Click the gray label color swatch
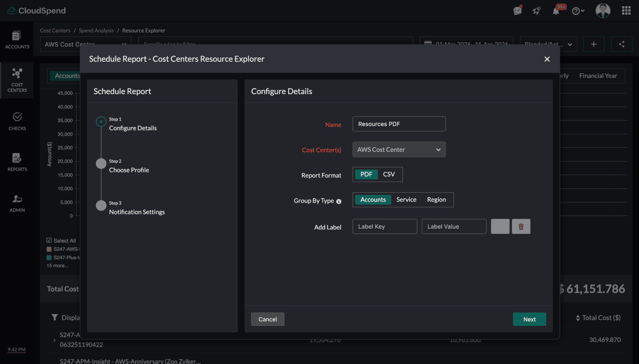This screenshot has height=364, width=639. click(500, 226)
